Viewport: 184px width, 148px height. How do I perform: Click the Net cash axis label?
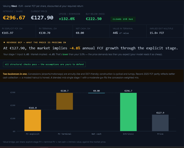pyautogui.click(x=97, y=134)
